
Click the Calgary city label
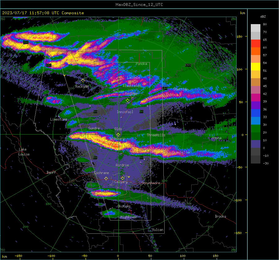(121, 182)
